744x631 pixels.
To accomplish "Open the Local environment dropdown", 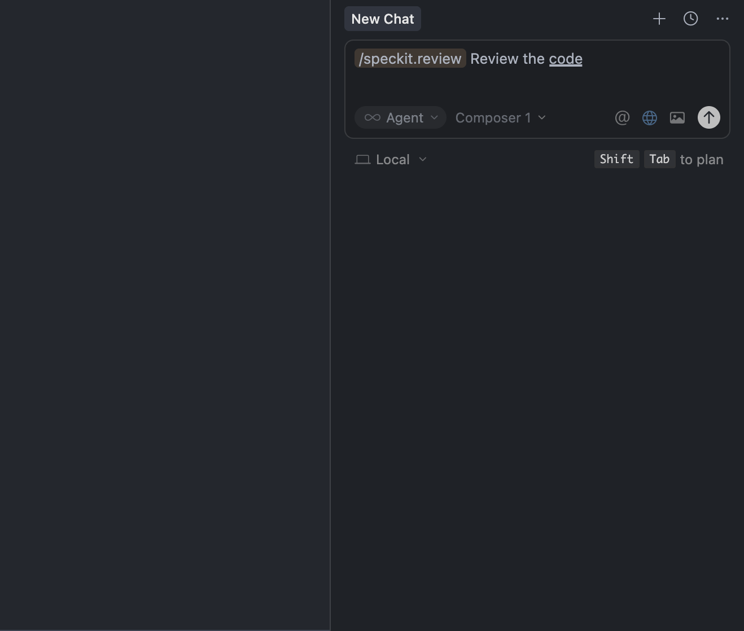I will [391, 160].
